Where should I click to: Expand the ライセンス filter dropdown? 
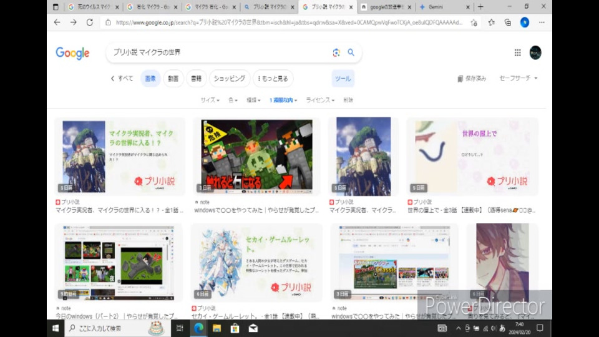point(320,100)
